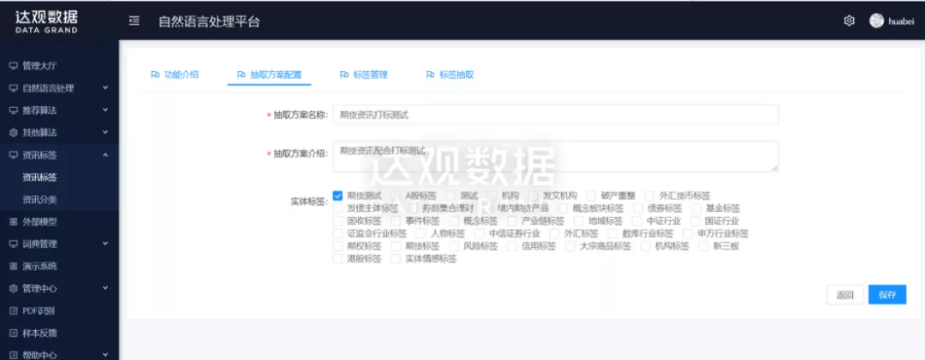This screenshot has width=925, height=360.
Task: Uncheck the 期货测试 checkbox
Action: pyautogui.click(x=337, y=196)
